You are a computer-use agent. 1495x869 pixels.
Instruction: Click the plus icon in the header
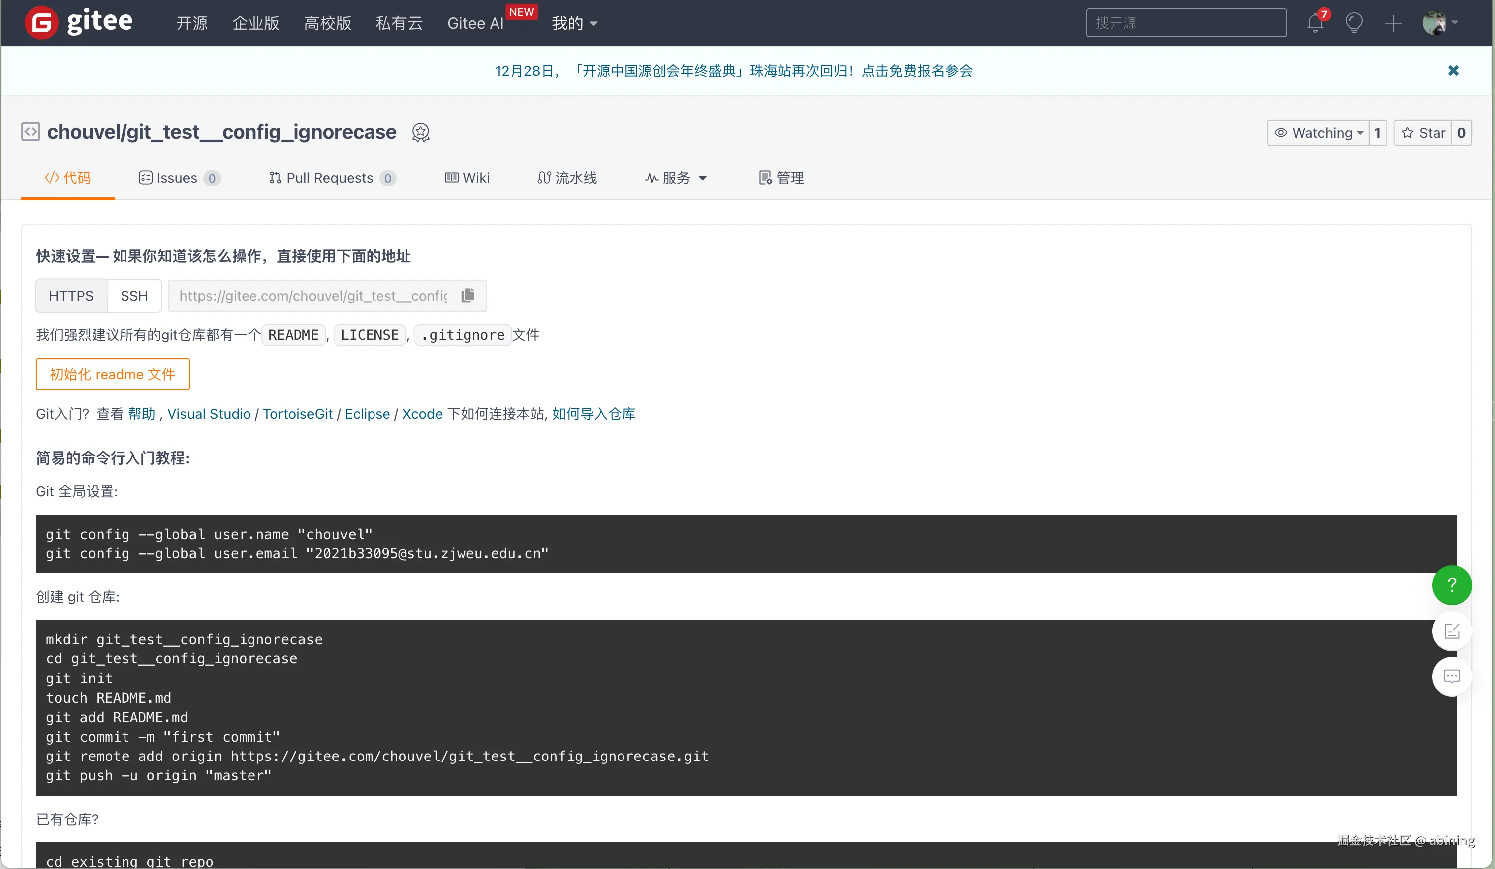pos(1393,24)
